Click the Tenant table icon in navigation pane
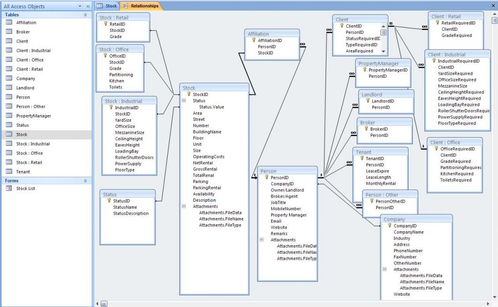This screenshot has height=307, width=498. (x=9, y=171)
